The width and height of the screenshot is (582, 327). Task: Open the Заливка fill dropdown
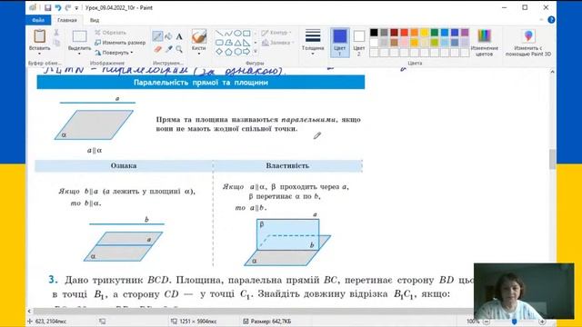pyautogui.click(x=277, y=43)
